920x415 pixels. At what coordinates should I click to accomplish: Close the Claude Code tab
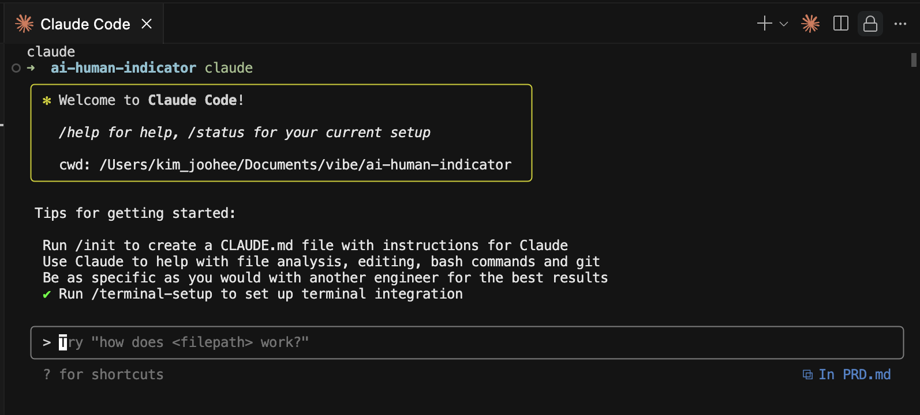[147, 24]
